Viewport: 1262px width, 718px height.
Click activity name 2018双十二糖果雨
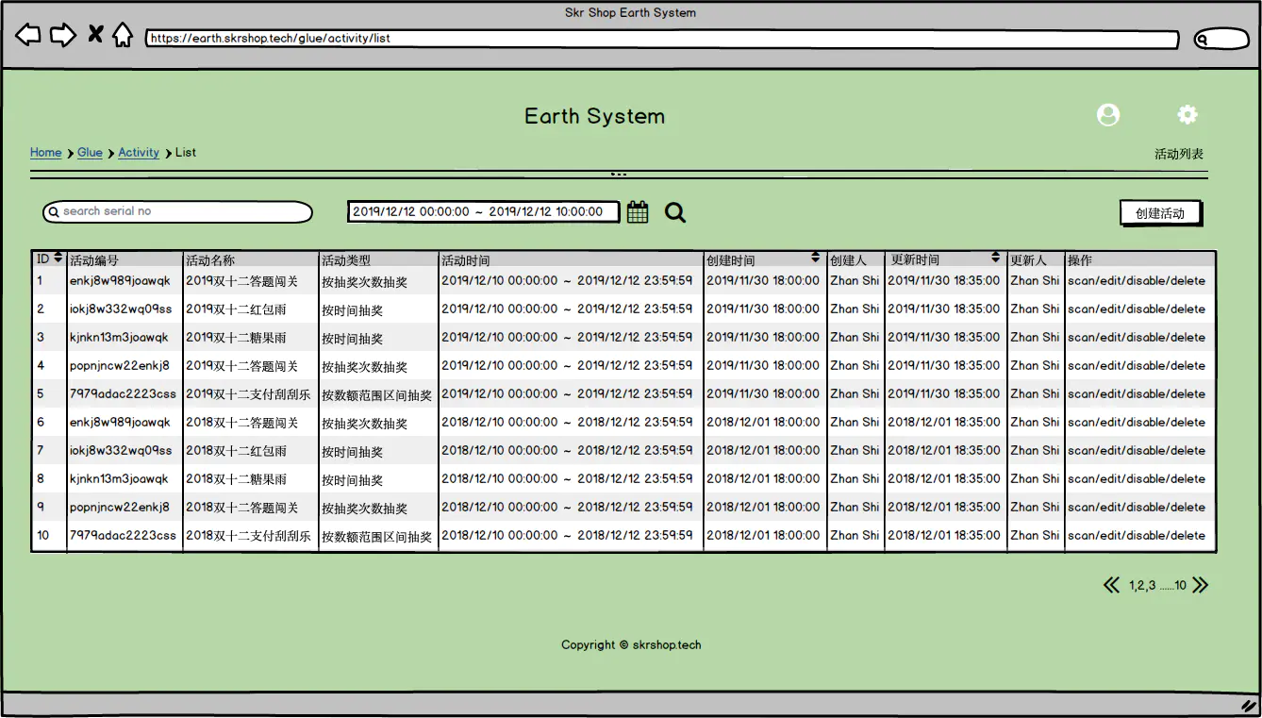tap(236, 479)
